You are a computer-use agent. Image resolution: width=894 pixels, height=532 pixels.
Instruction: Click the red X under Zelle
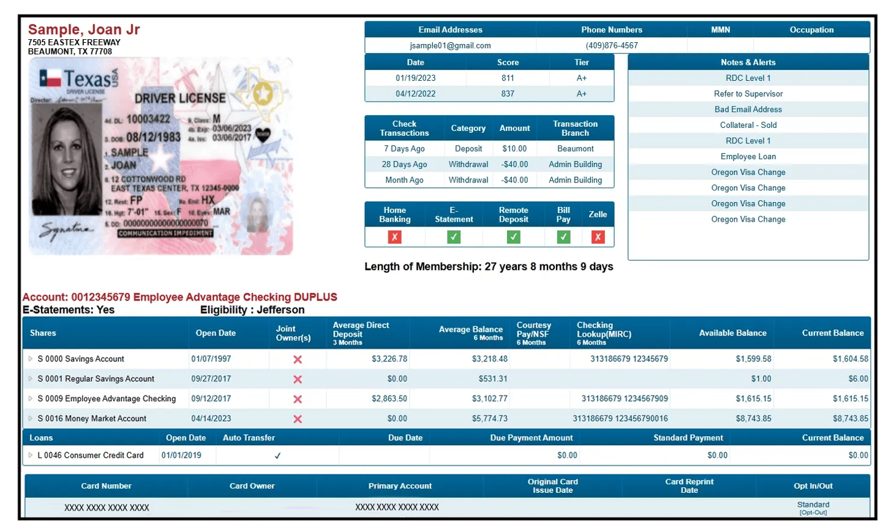click(598, 237)
